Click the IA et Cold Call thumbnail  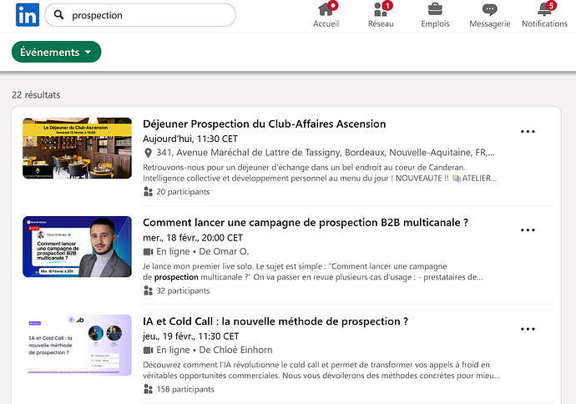tap(77, 346)
